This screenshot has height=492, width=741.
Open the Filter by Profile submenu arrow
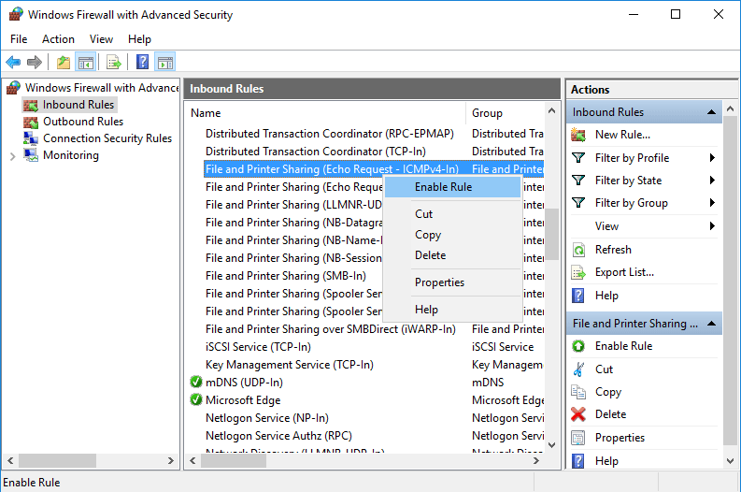(x=712, y=157)
